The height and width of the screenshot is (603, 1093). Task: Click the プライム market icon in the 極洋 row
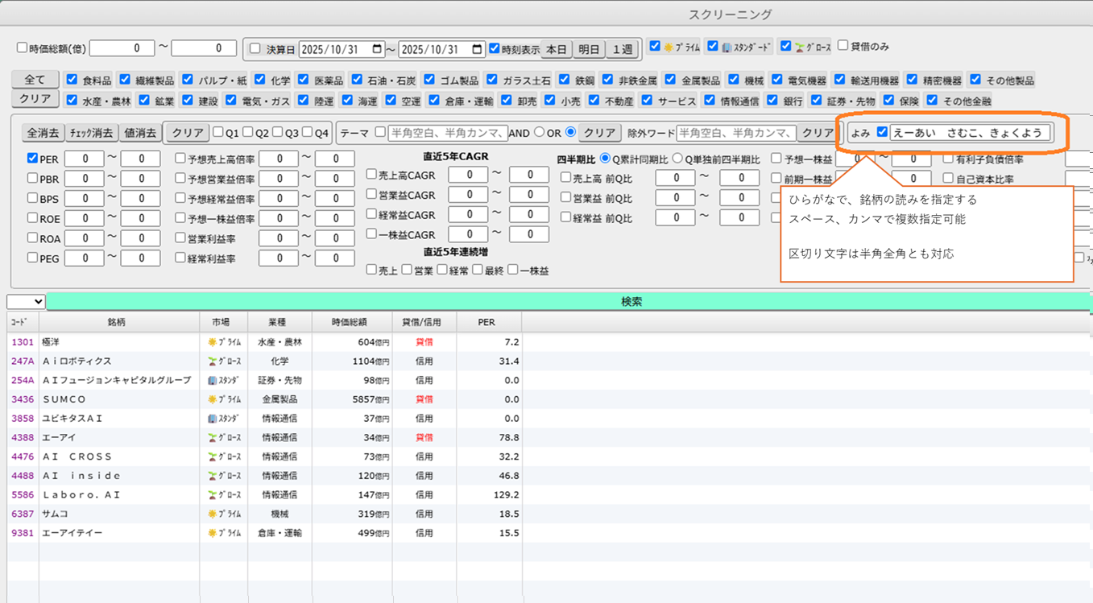point(213,342)
